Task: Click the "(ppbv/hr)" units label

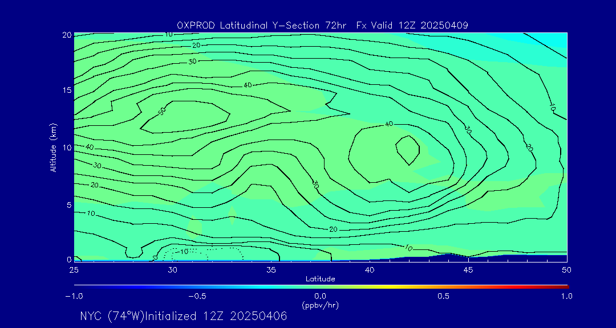Action: (x=320, y=305)
